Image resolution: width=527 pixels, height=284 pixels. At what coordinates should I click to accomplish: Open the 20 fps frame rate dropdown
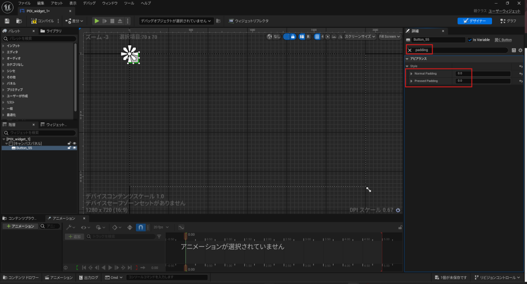click(161, 227)
